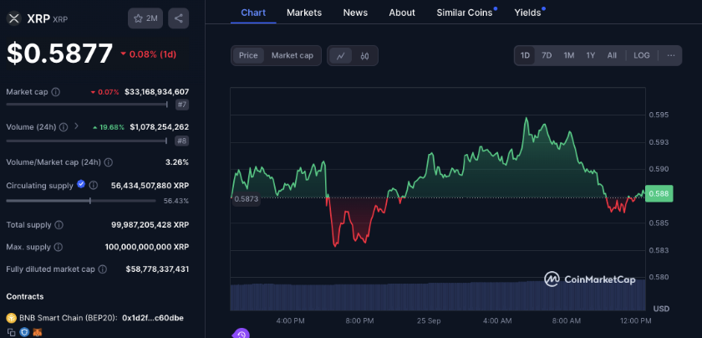The width and height of the screenshot is (702, 338).
Task: Select the 1Y chart range button
Action: 590,55
